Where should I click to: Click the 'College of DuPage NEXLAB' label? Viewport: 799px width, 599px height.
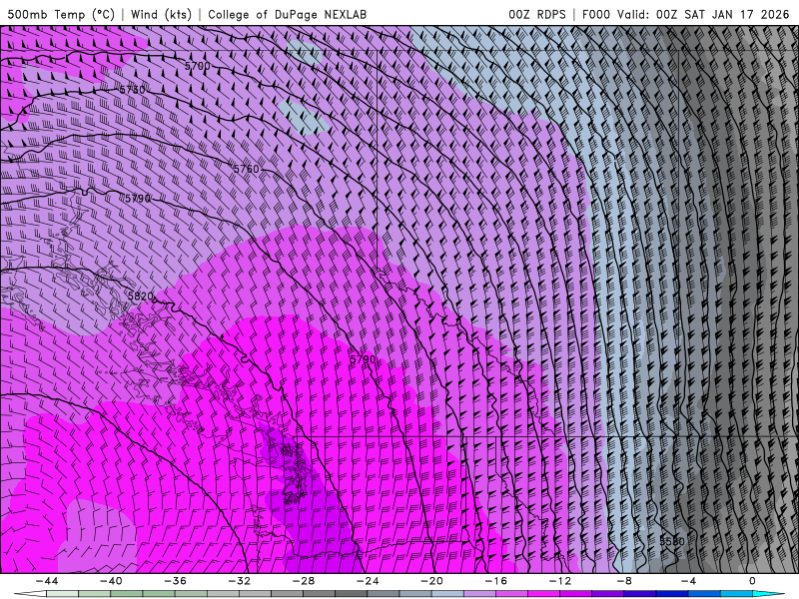[x=287, y=14]
